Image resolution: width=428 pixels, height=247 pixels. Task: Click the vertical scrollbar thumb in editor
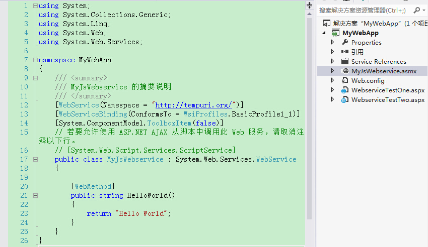(x=309, y=118)
